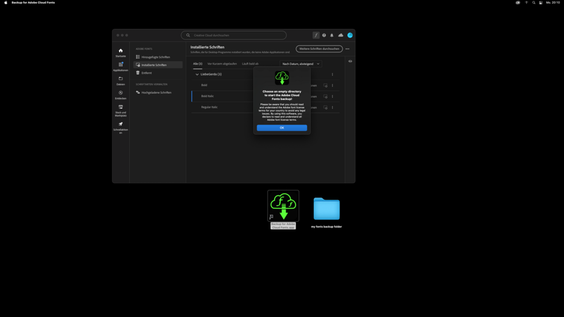The height and width of the screenshot is (317, 564).
Task: Open the Nach Datum, absteigend dropdown
Action: point(301,63)
